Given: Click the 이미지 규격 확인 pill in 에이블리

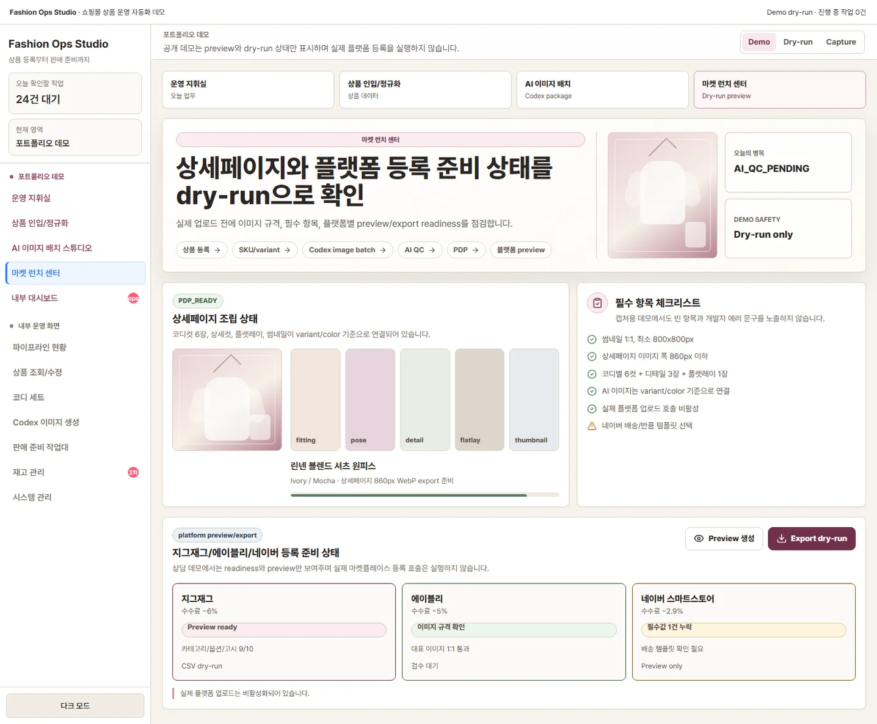Looking at the screenshot, I should (x=514, y=630).
